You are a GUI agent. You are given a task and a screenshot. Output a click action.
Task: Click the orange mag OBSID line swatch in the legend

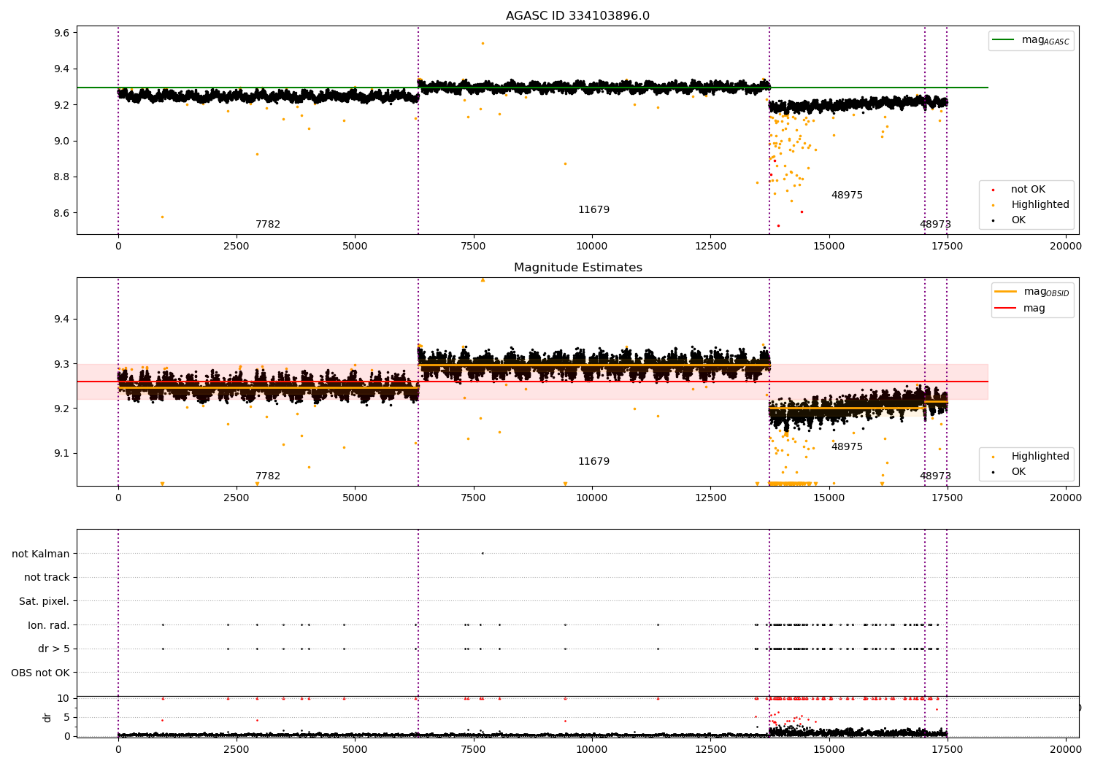click(1005, 292)
